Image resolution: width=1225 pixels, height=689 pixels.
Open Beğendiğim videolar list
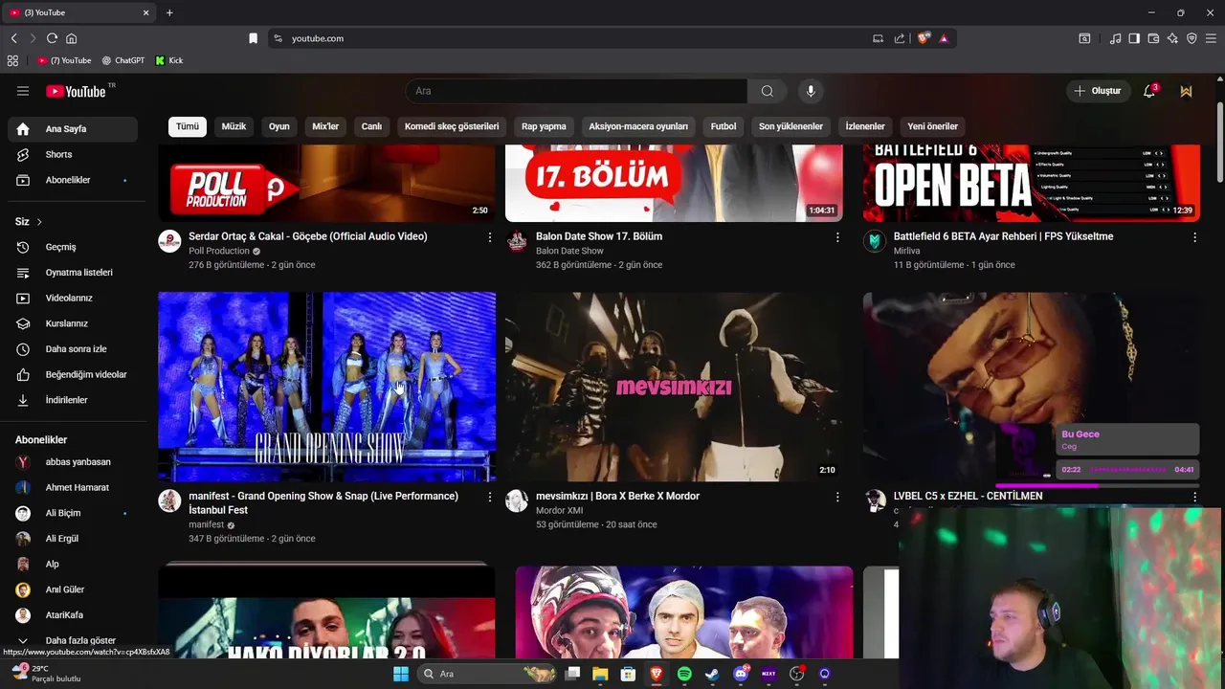73,374
